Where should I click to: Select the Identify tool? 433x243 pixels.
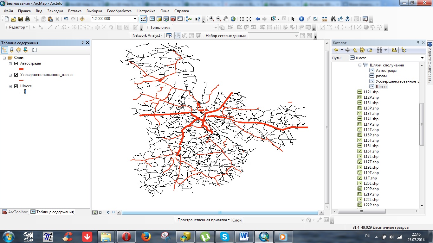tap(301, 19)
